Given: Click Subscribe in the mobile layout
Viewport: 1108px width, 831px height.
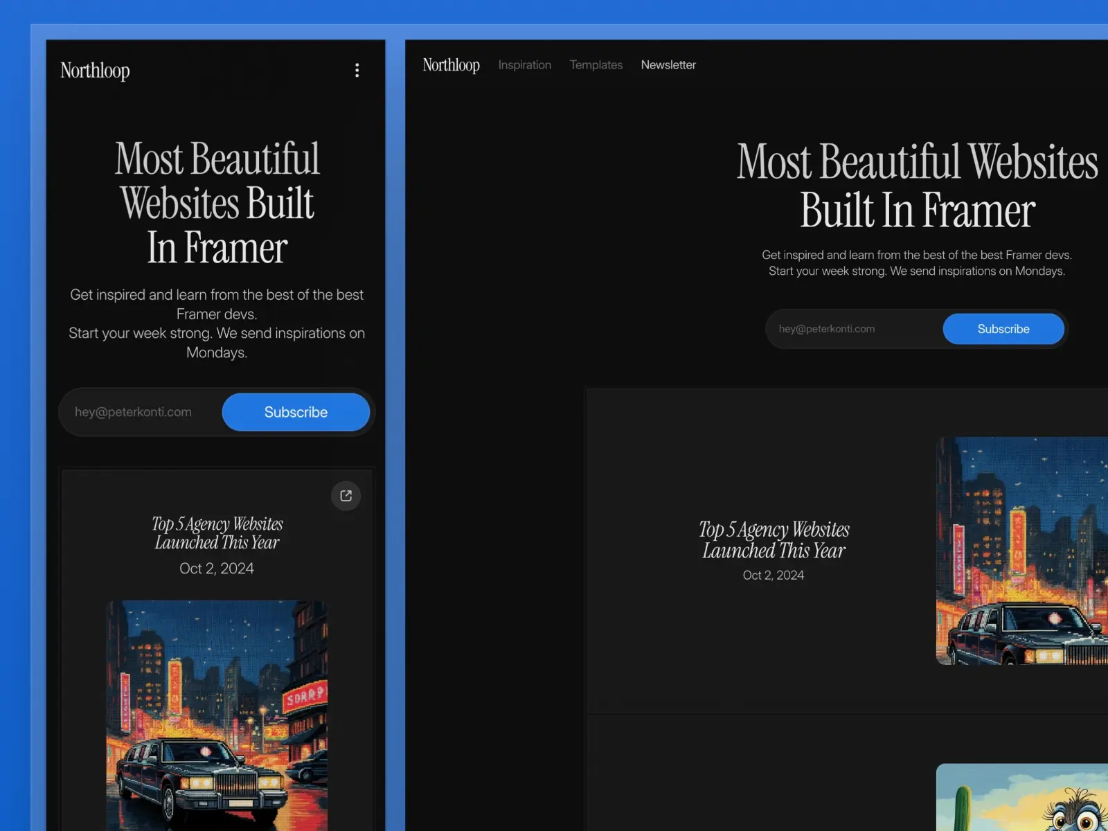Looking at the screenshot, I should coord(296,411).
